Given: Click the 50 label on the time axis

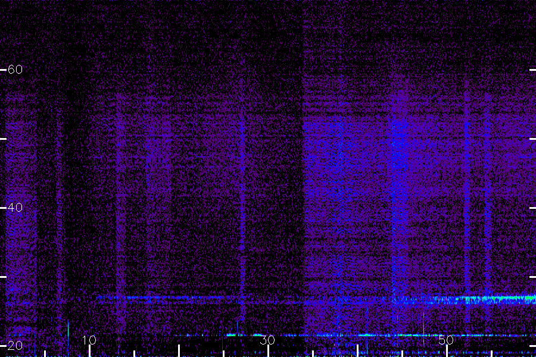Looking at the screenshot, I should coord(446,340).
